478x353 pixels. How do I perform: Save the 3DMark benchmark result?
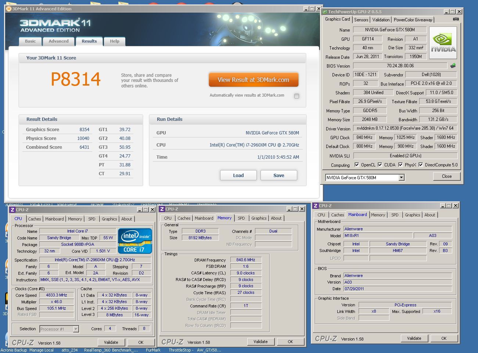(x=278, y=175)
